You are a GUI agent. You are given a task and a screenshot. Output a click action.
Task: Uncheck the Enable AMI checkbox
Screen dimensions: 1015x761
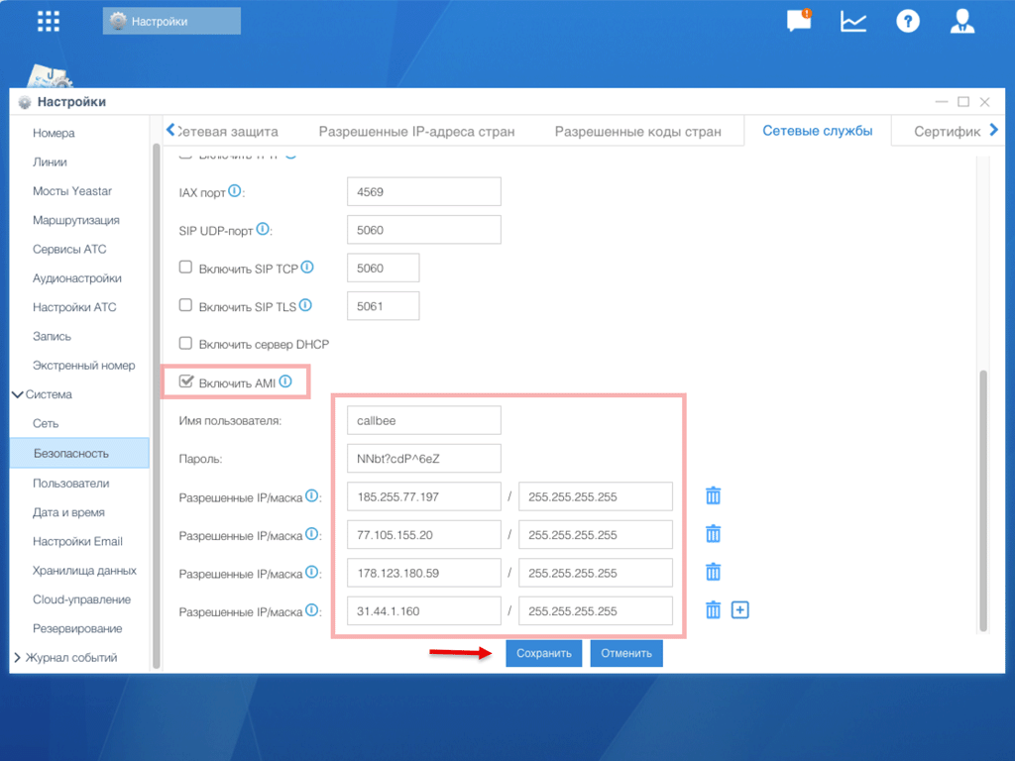pyautogui.click(x=185, y=381)
